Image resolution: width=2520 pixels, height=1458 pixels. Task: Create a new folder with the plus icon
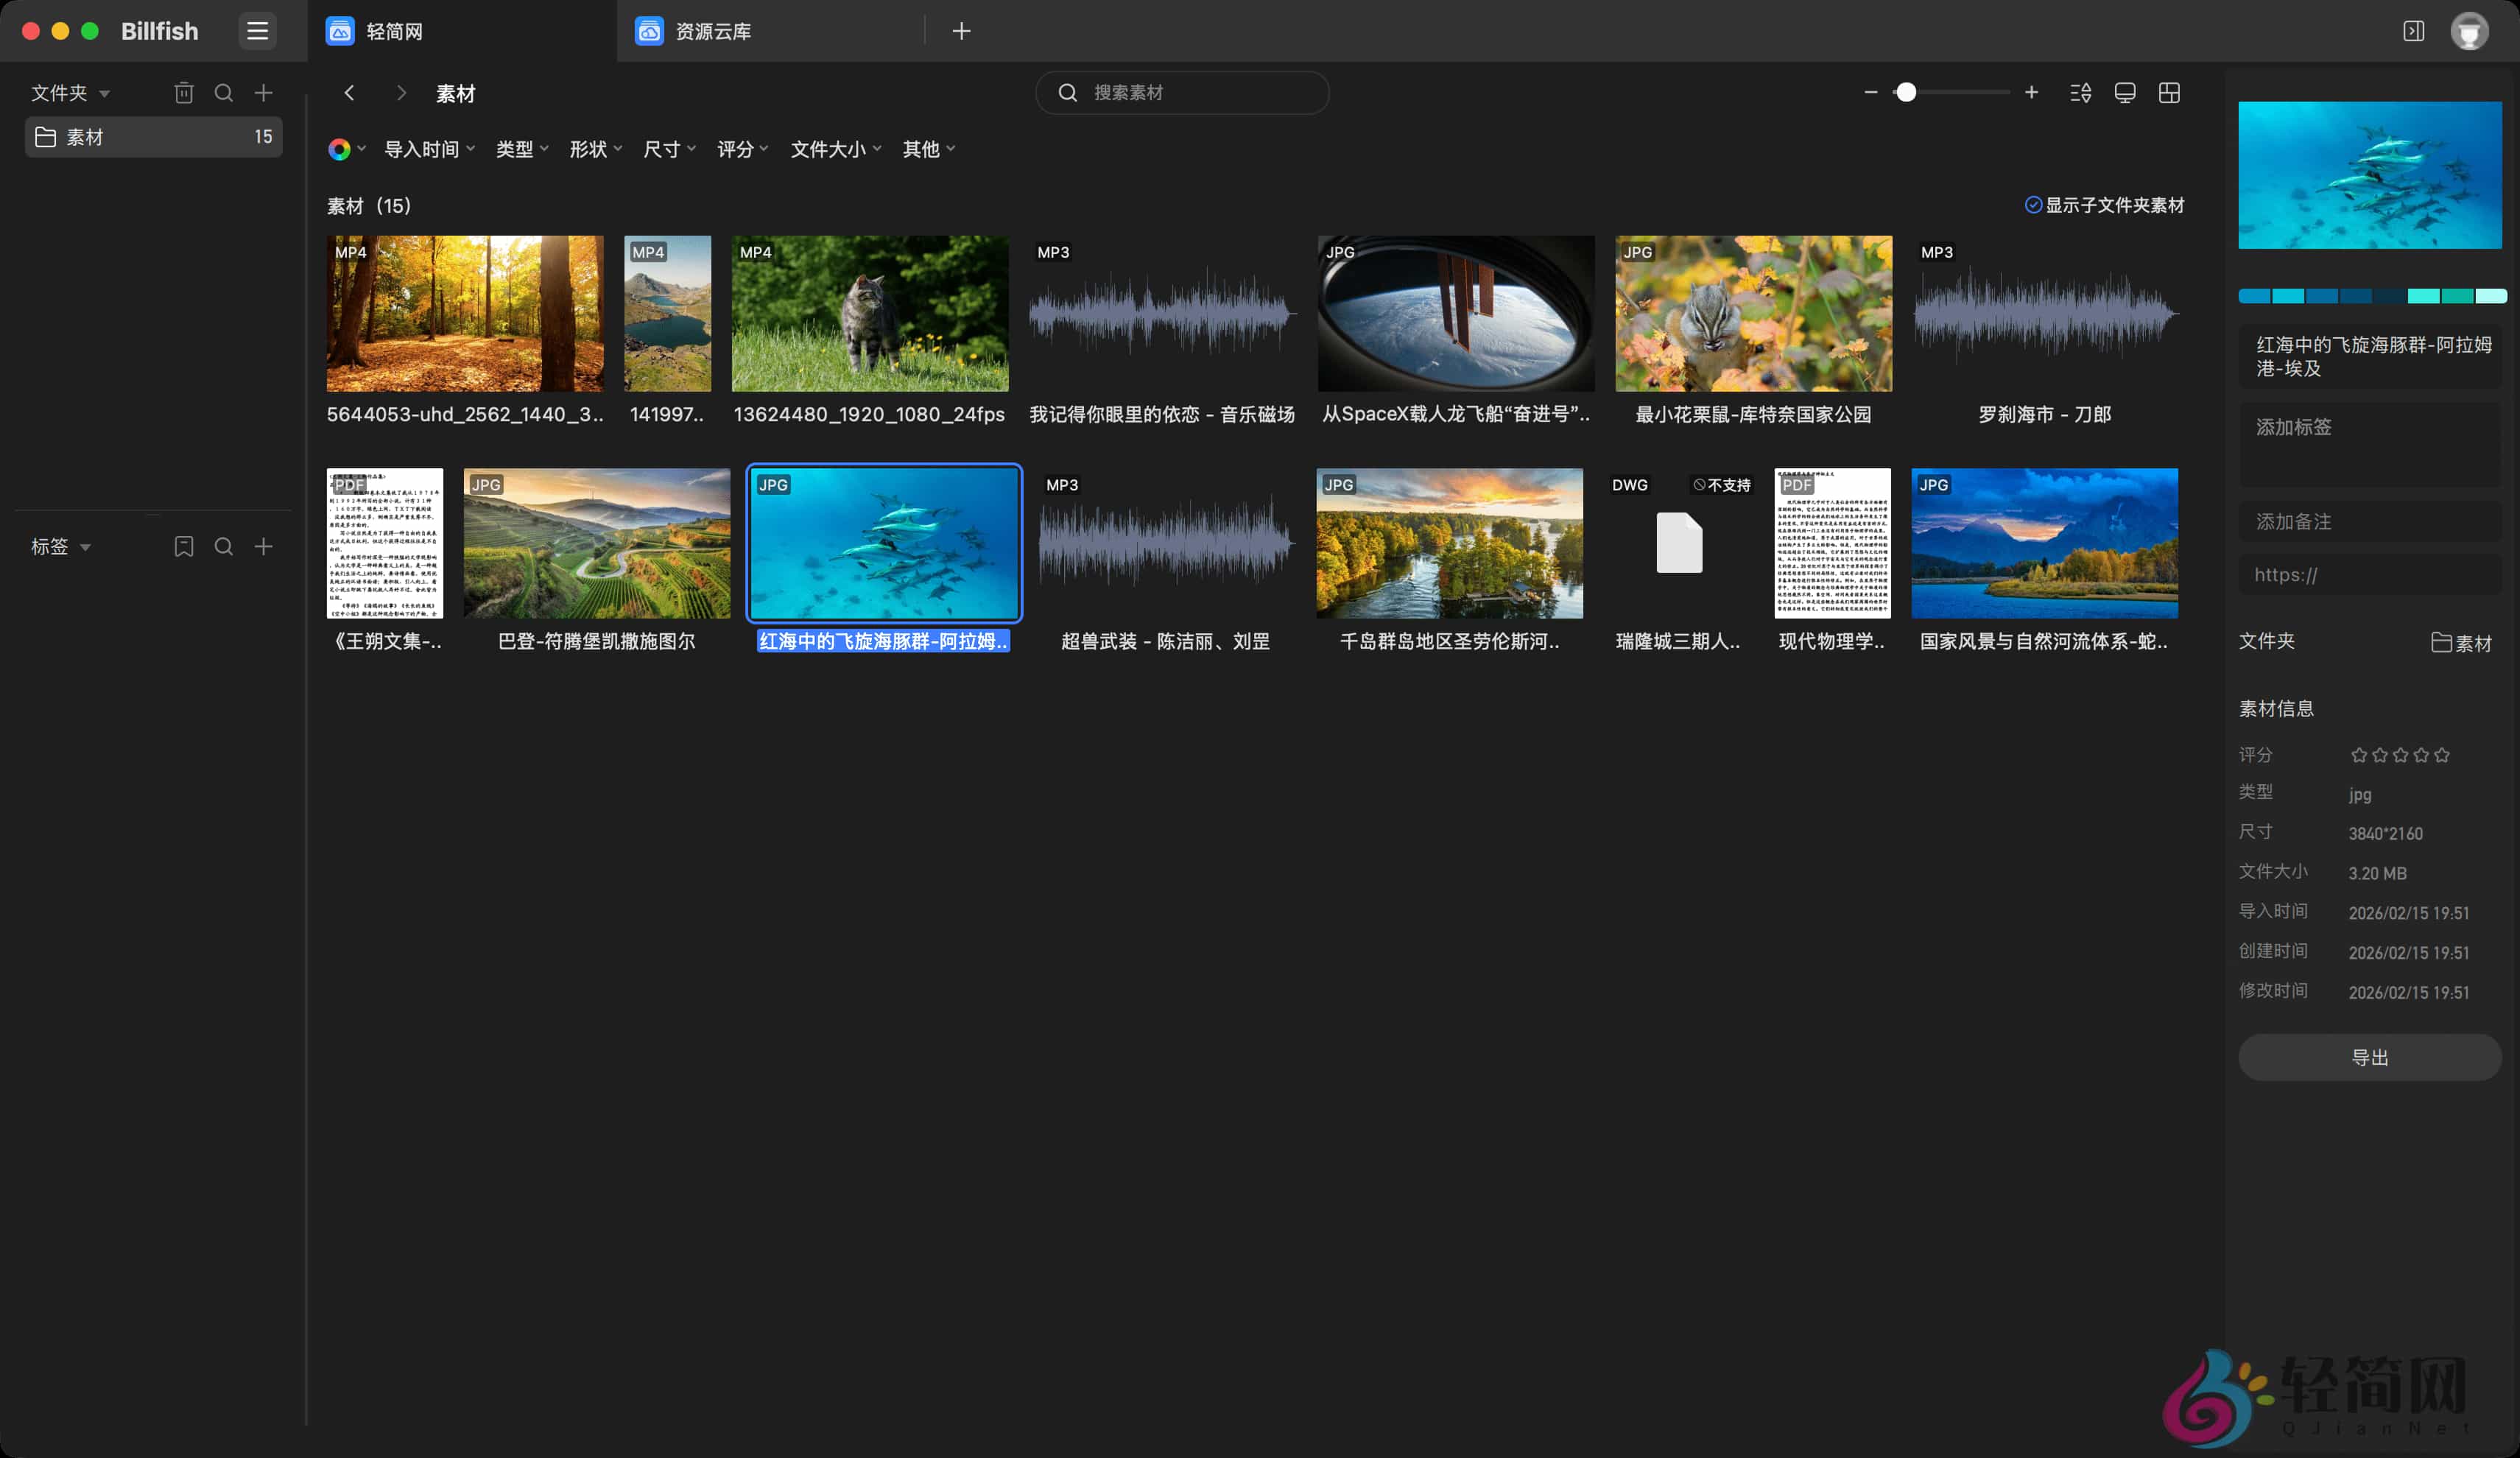click(263, 92)
